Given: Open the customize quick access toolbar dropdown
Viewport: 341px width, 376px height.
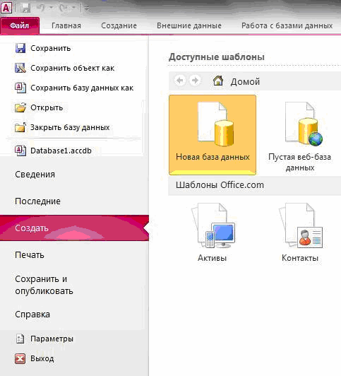Looking at the screenshot, I should [x=87, y=8].
